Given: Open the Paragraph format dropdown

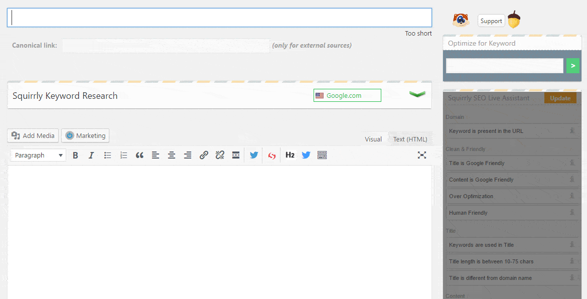Looking at the screenshot, I should 38,156.
